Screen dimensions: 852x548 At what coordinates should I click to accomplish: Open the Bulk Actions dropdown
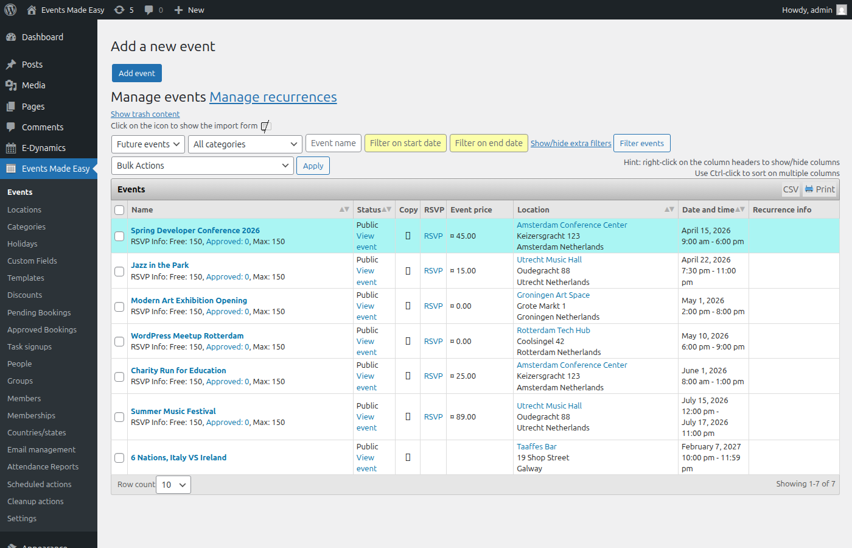(x=202, y=165)
